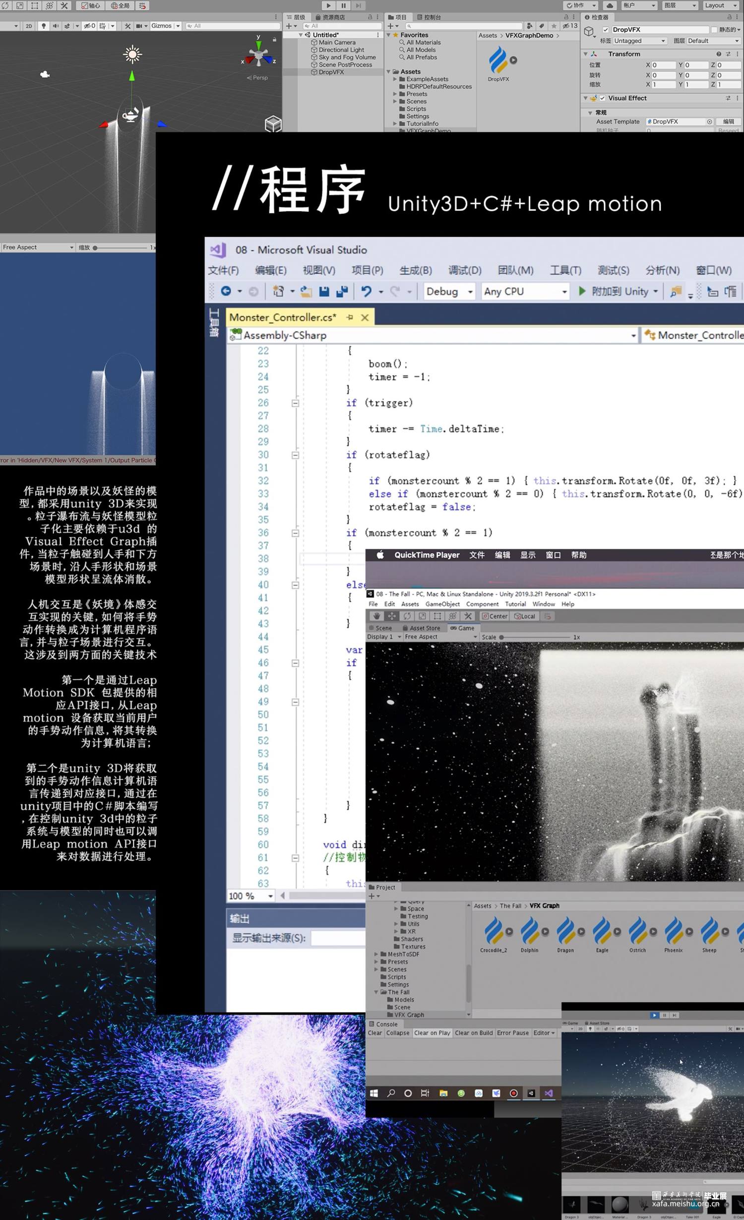Select the Move tool in Unity toolbar
Screen dimensions: 744x1220
point(392,616)
